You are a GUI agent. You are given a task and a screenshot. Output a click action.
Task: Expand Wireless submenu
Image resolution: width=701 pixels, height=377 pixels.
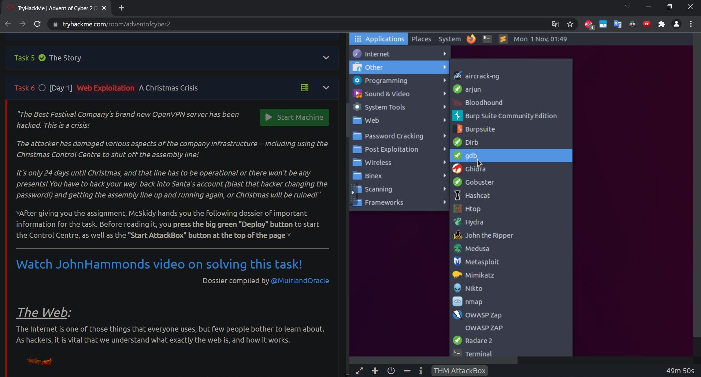[400, 162]
